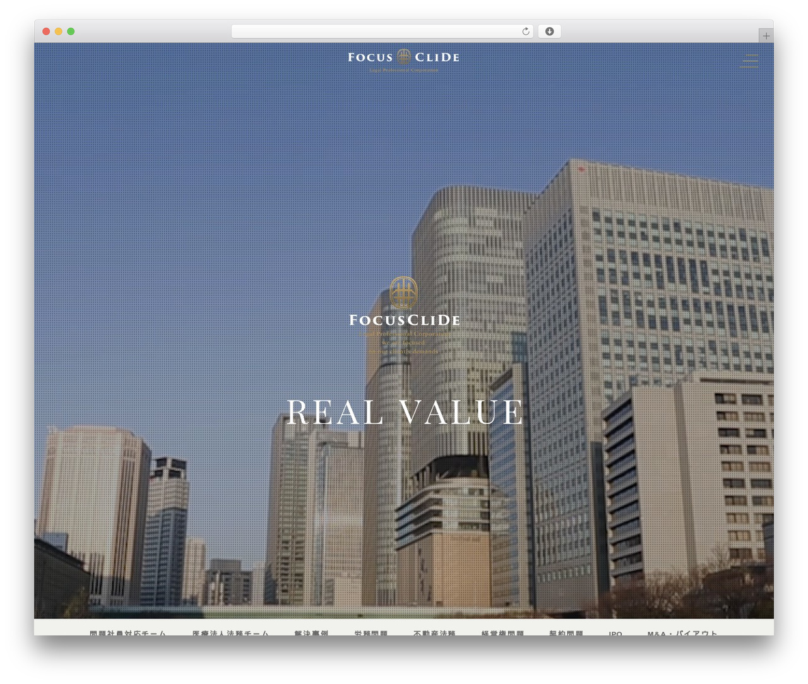Click the golden FocusClide emblem in hero
This screenshot has width=808, height=684.
pos(403,293)
